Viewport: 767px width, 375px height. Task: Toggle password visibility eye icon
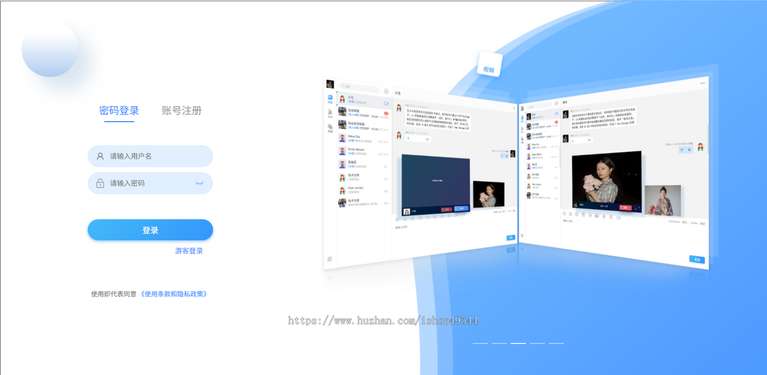tap(199, 183)
